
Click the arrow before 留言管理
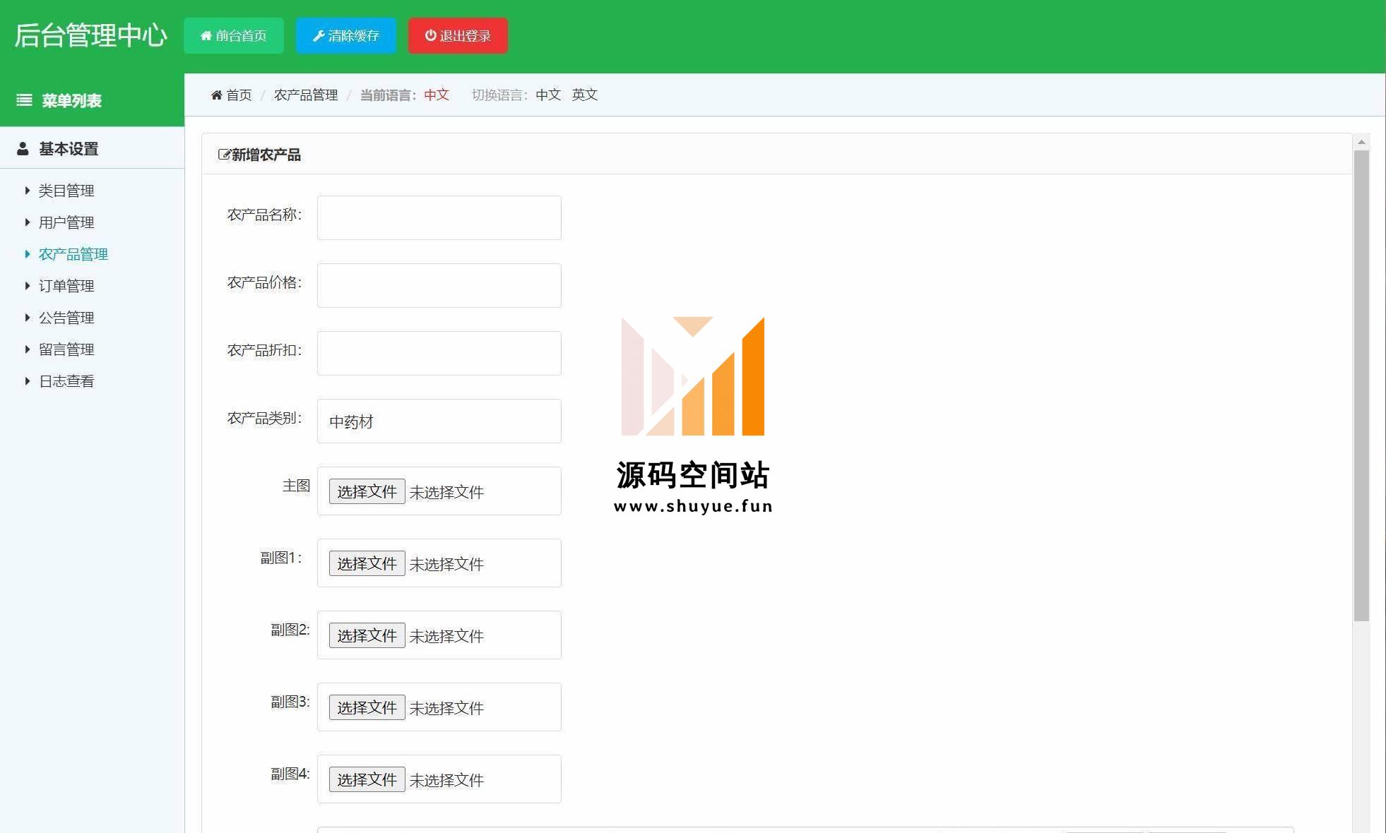[x=27, y=349]
